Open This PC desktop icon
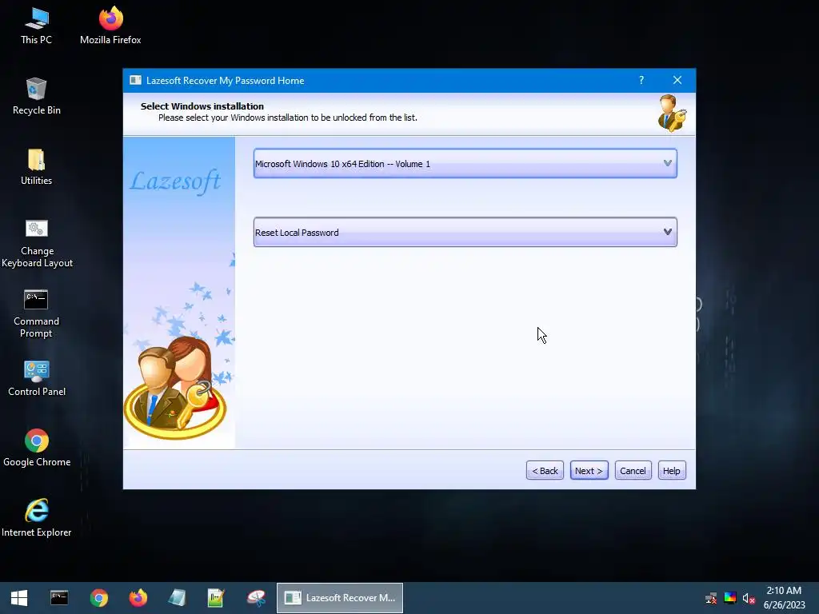819x614 pixels. [36, 26]
